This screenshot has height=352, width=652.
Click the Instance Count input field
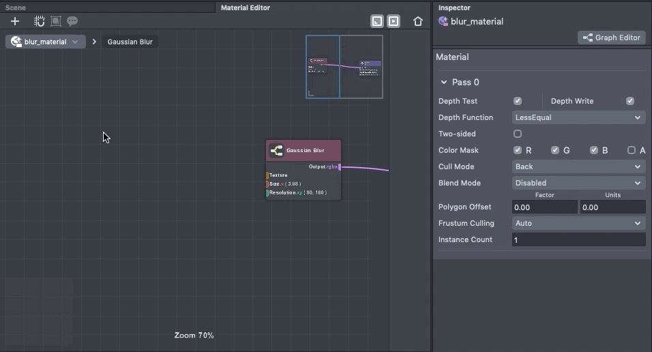[578, 239]
